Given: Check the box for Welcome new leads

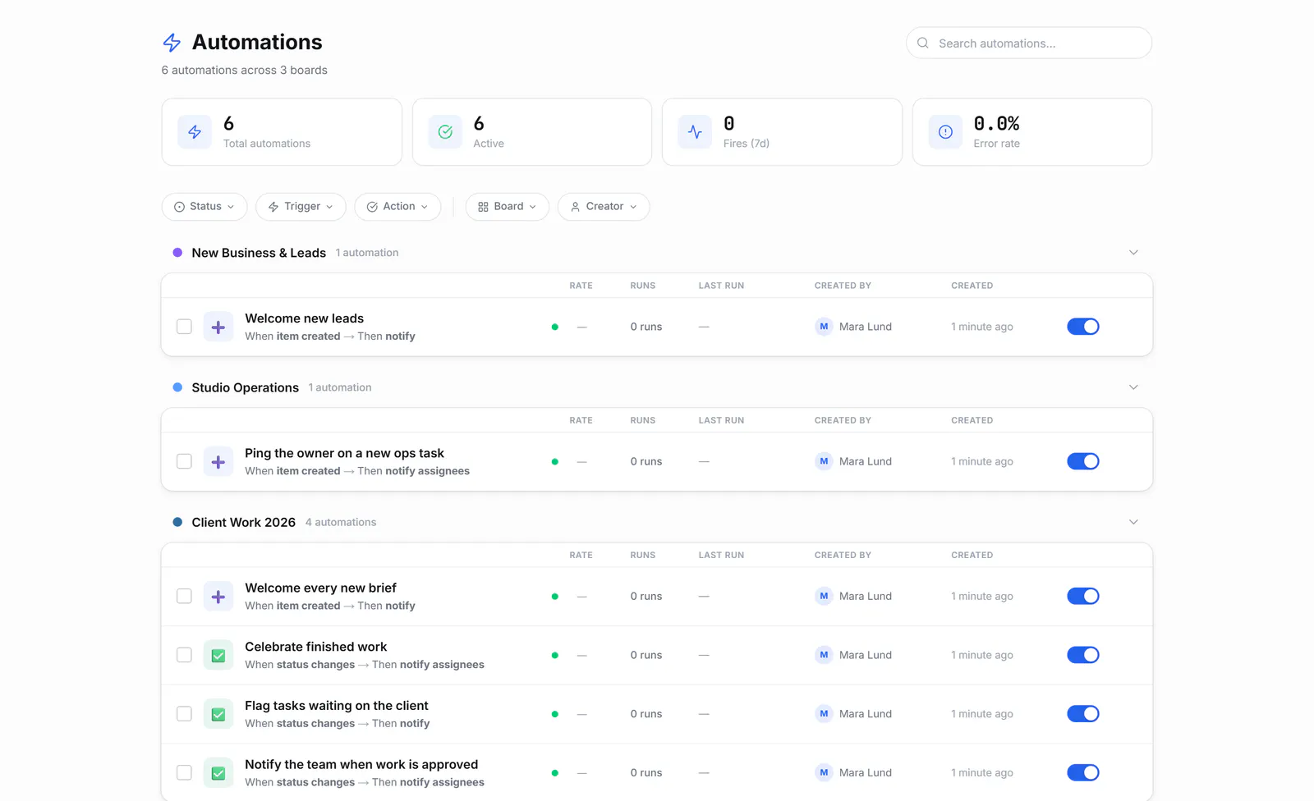Looking at the screenshot, I should click(x=184, y=327).
